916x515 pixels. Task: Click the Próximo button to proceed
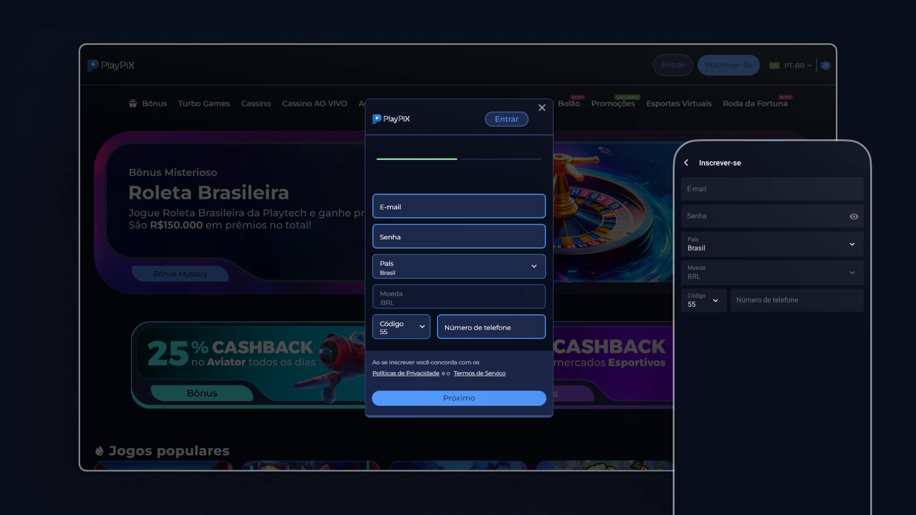pos(458,397)
